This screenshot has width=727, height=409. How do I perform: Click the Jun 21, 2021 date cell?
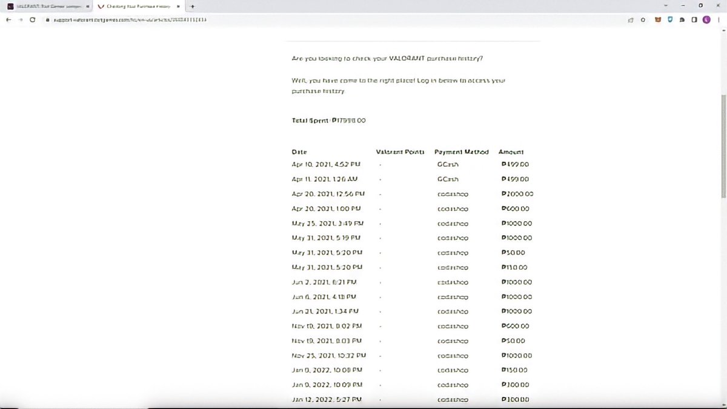tap(325, 311)
